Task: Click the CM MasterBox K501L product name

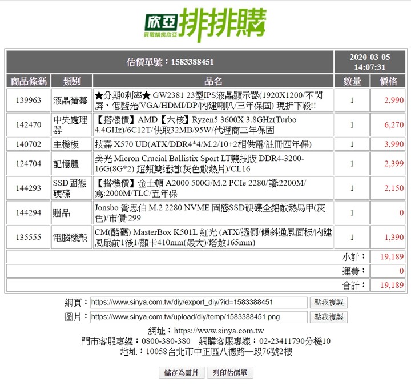Action: coord(213,238)
